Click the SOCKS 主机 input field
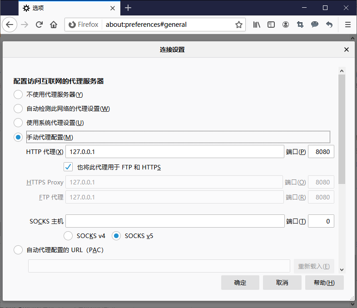The width and height of the screenshot is (357, 308). [x=175, y=221]
